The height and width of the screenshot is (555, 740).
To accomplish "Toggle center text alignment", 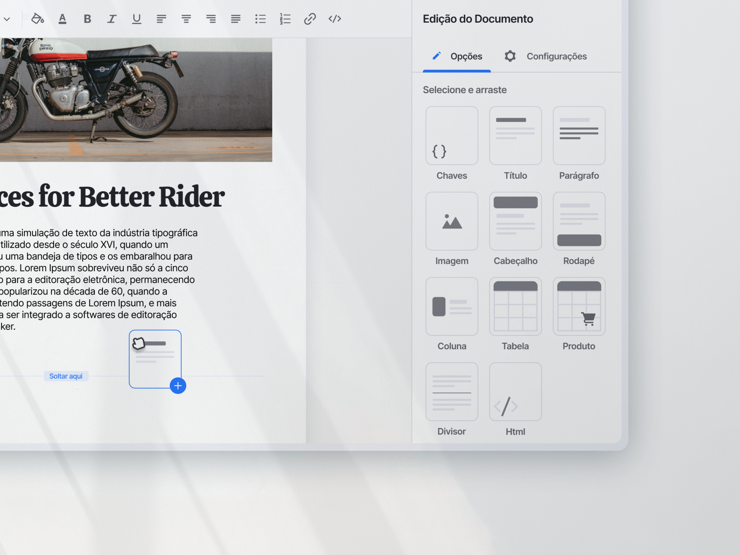I will point(186,19).
